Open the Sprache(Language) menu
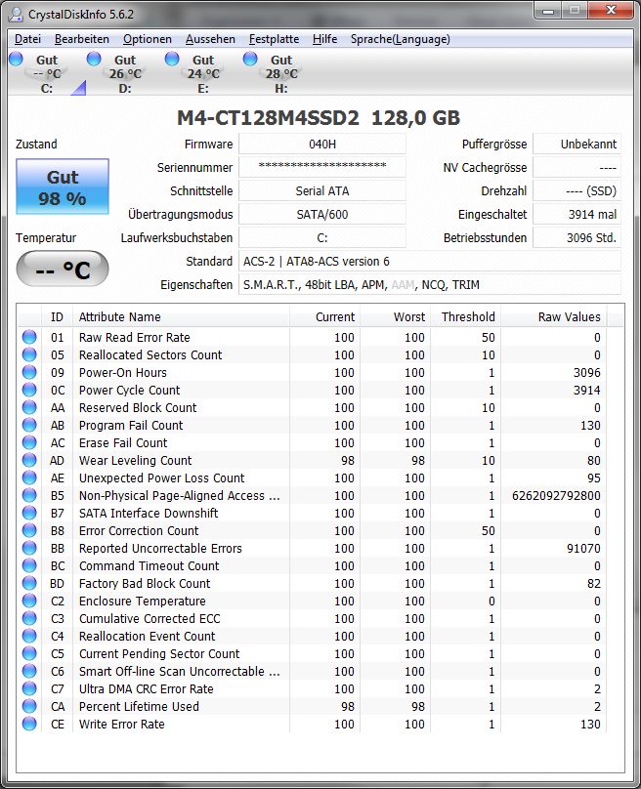Image resolution: width=641 pixels, height=789 pixels. coord(401,39)
